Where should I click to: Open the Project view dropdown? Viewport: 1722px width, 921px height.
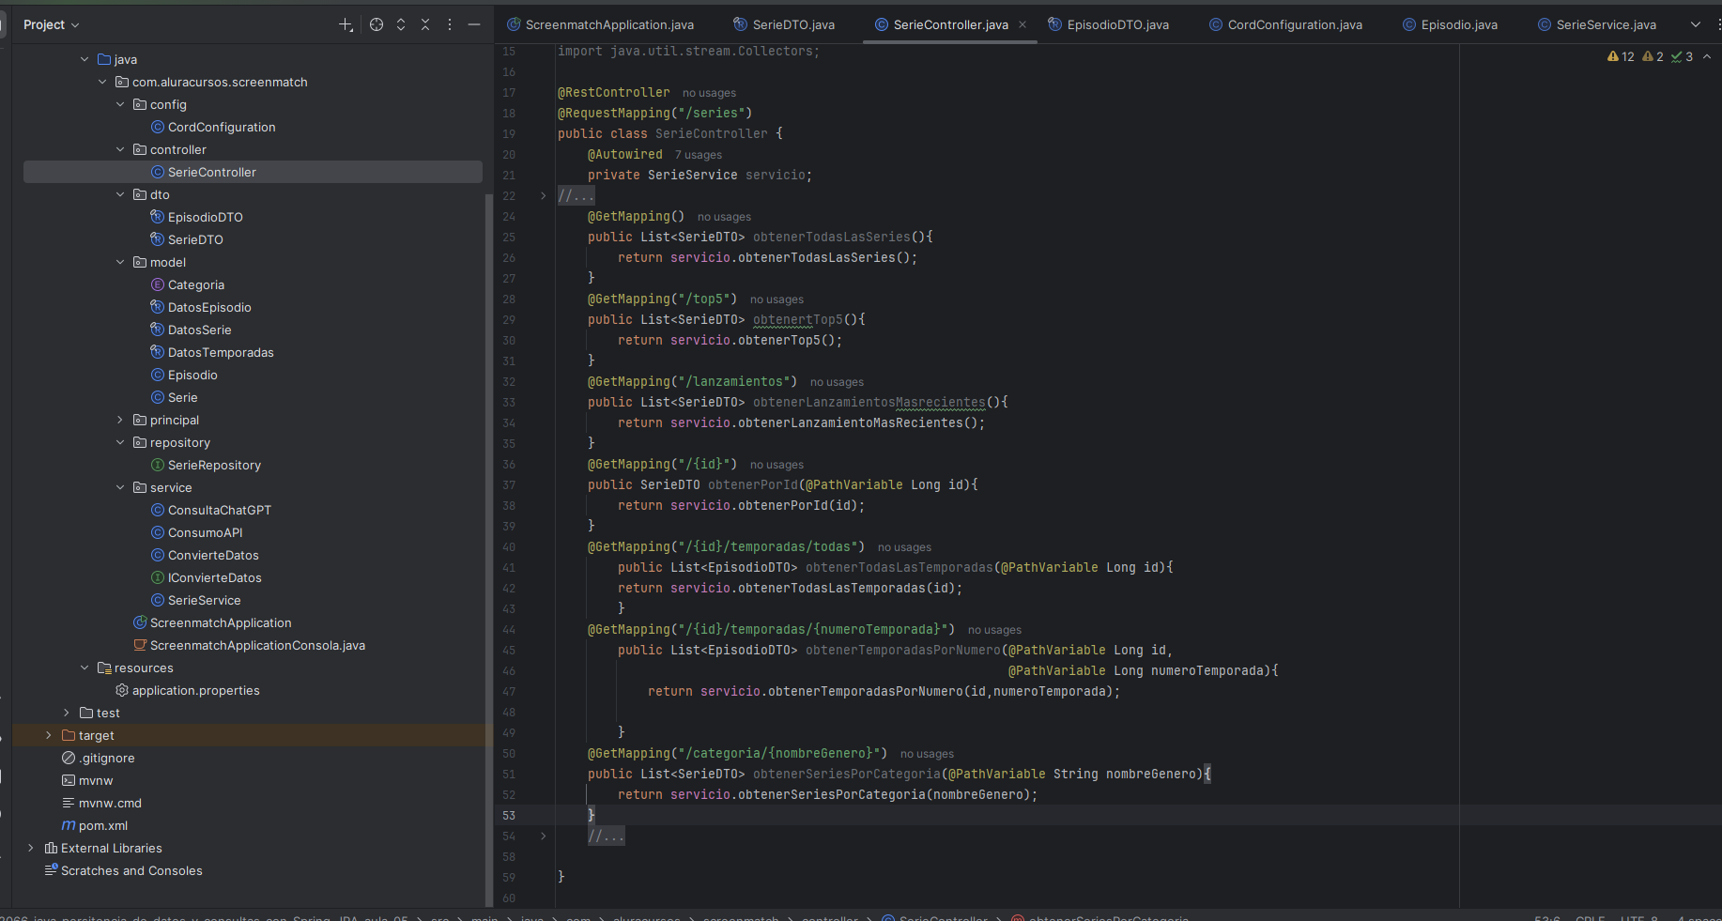(x=52, y=24)
